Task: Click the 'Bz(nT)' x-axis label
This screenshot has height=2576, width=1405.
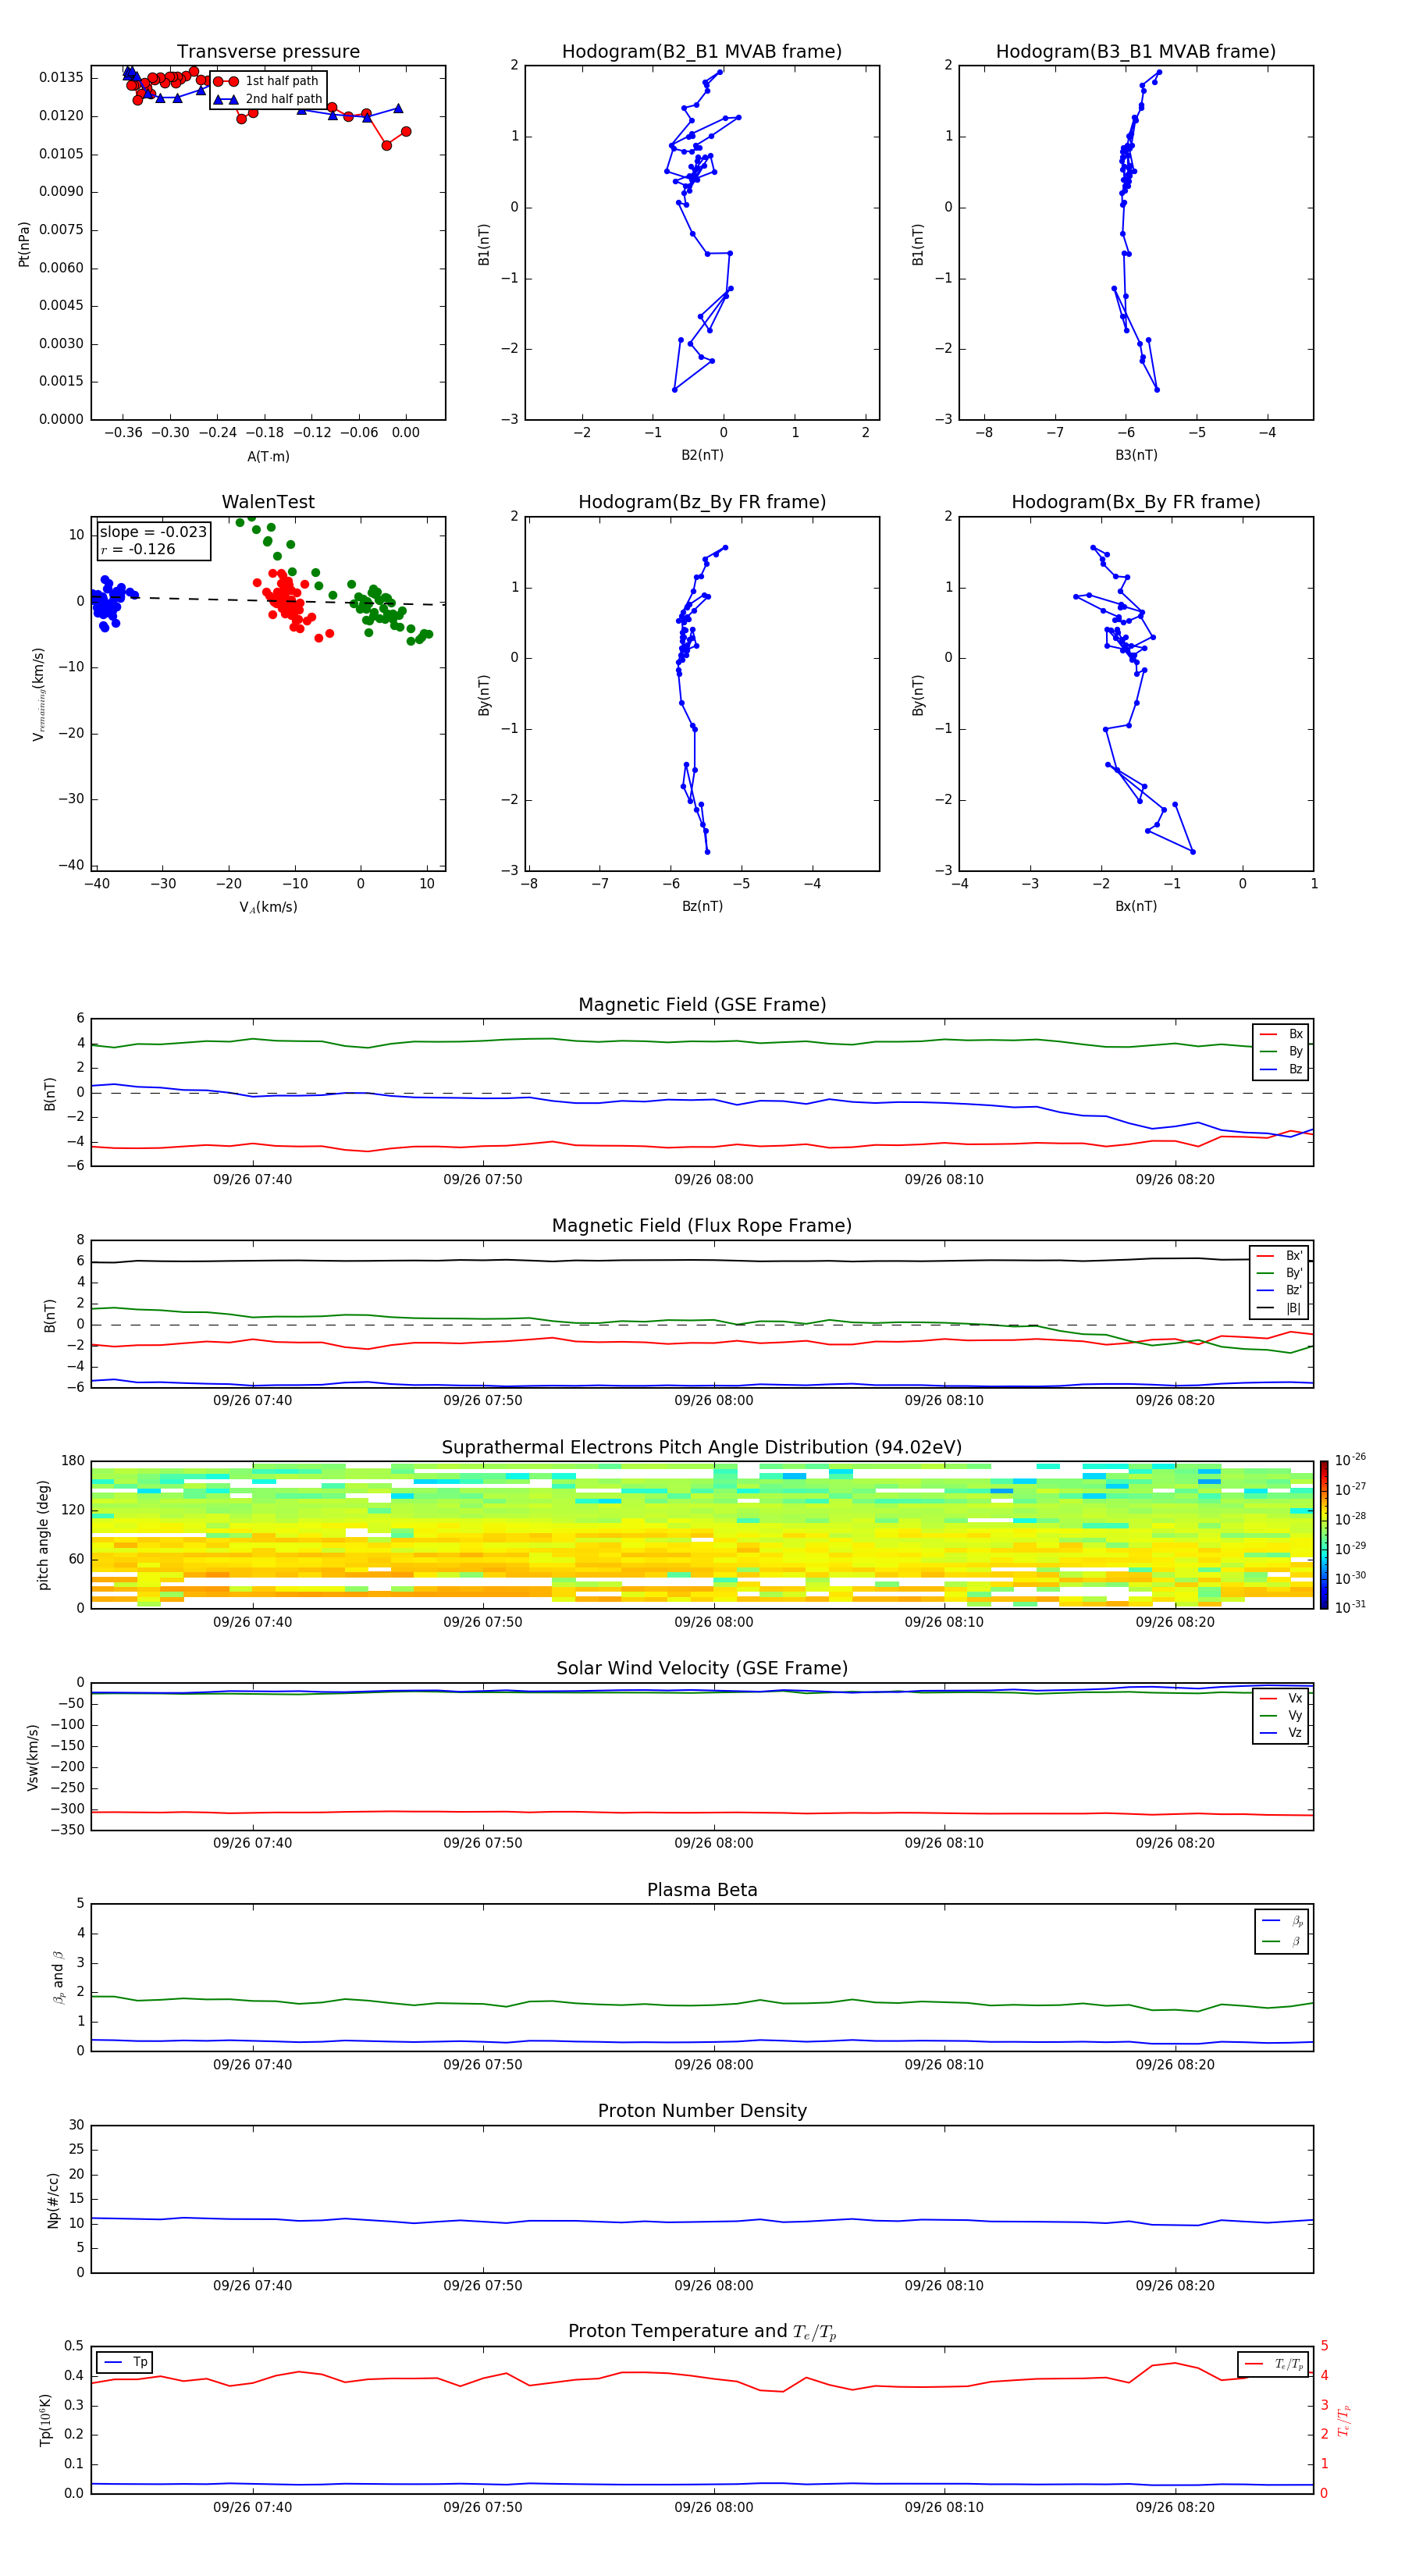Action: click(702, 906)
